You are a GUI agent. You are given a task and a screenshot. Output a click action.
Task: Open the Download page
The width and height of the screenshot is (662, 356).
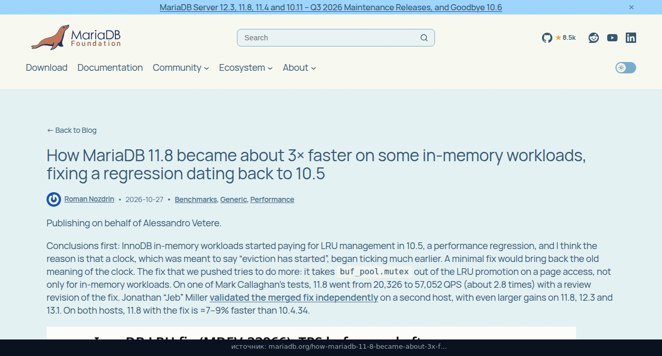(x=47, y=68)
